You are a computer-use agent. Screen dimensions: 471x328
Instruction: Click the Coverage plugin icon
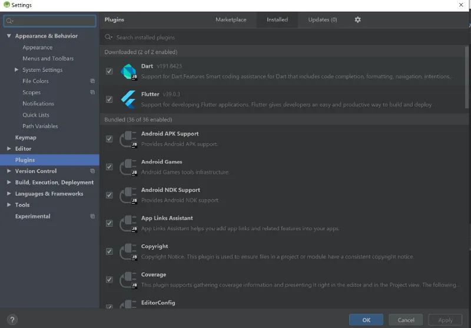(128, 280)
